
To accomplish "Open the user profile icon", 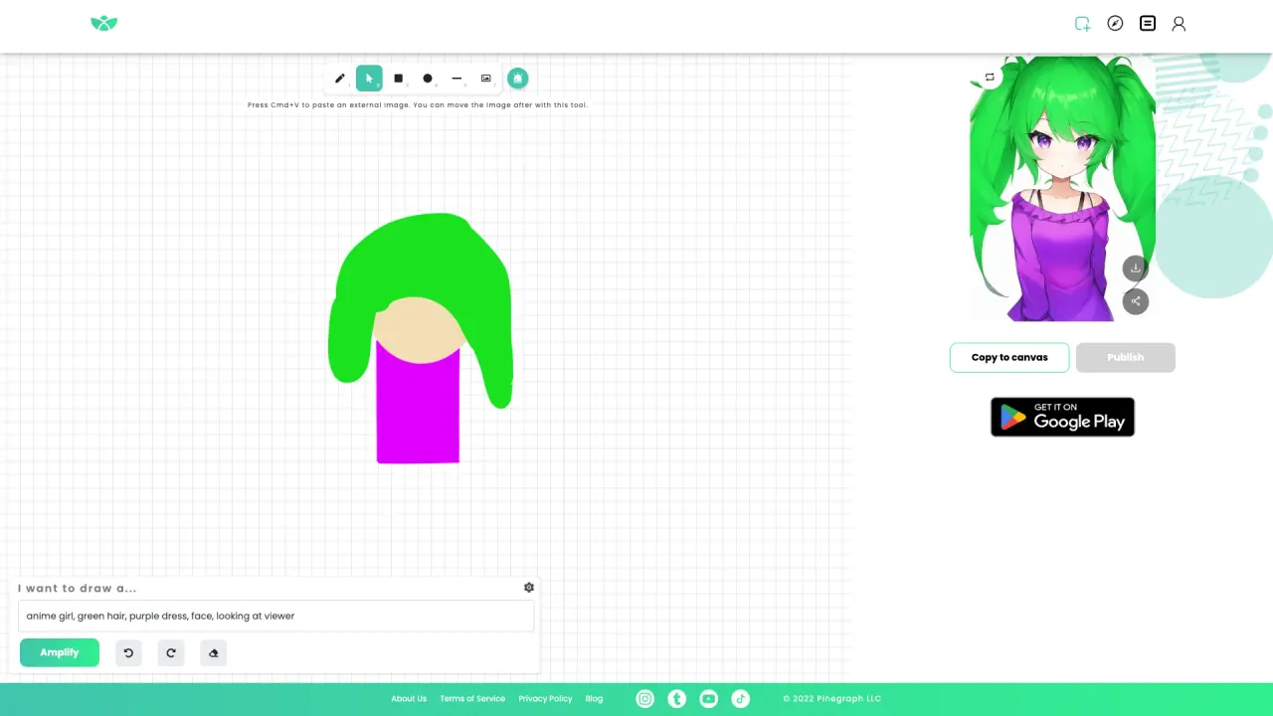I will (1179, 24).
